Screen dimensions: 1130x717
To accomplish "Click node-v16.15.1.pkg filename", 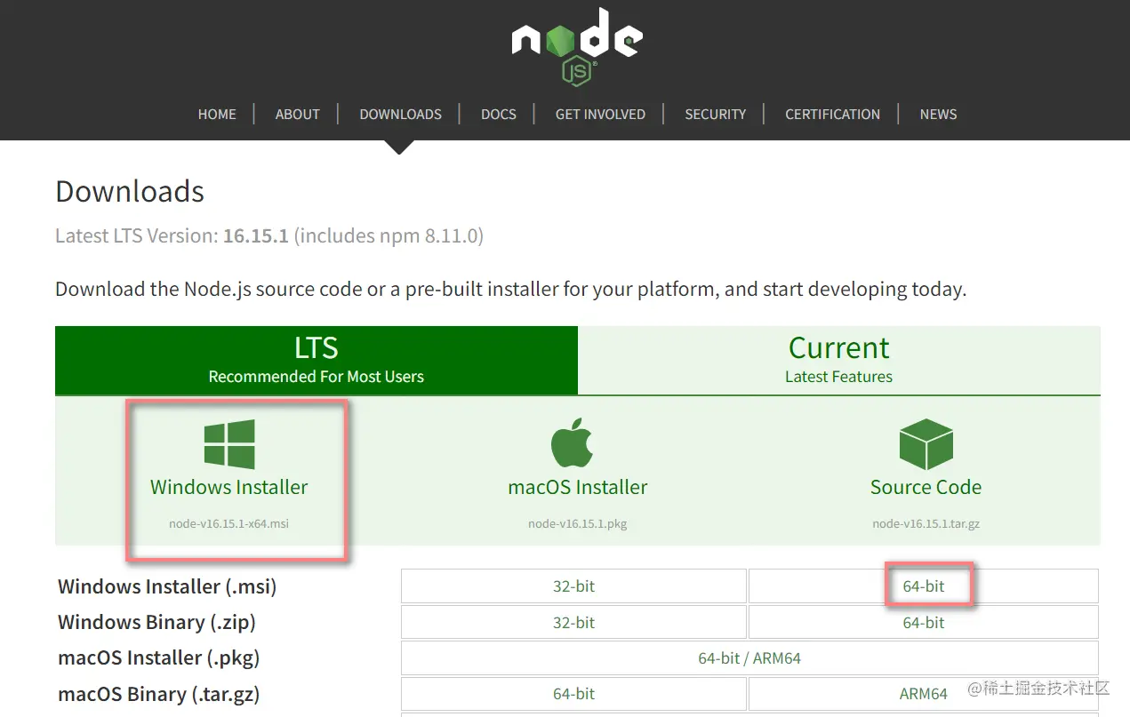I will coord(578,524).
